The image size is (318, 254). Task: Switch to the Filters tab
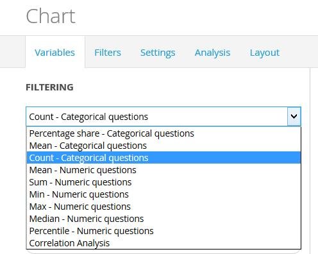pyautogui.click(x=108, y=53)
